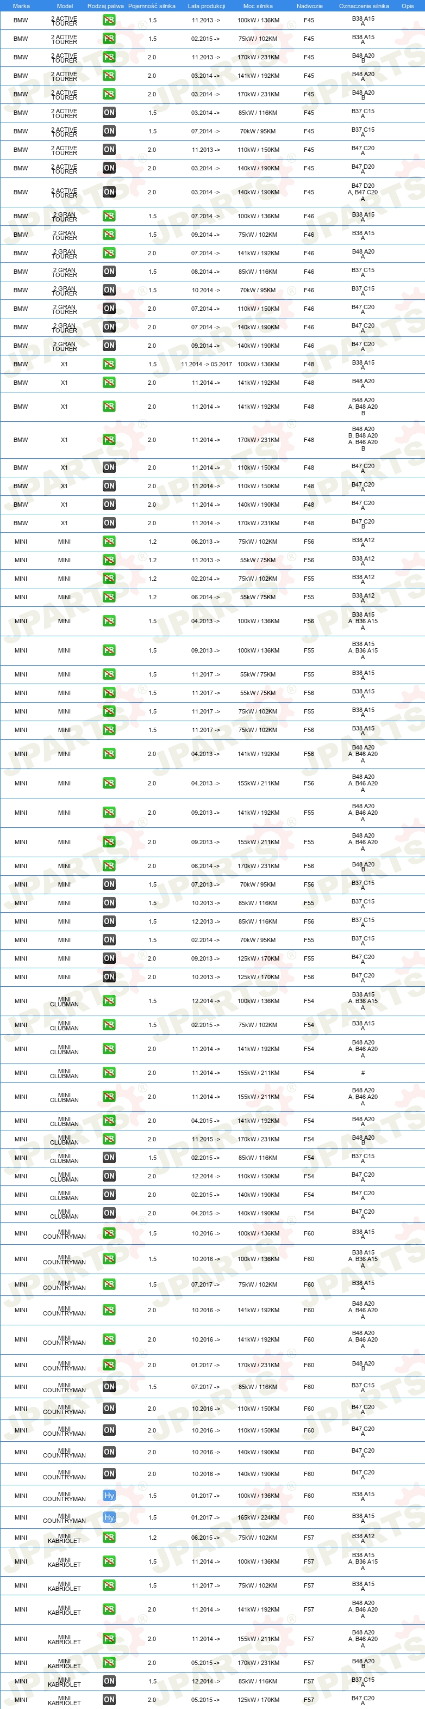Viewport: 425px width, 1709px height.
Task: Select the '#' engine code cell
Action: pos(363,1073)
